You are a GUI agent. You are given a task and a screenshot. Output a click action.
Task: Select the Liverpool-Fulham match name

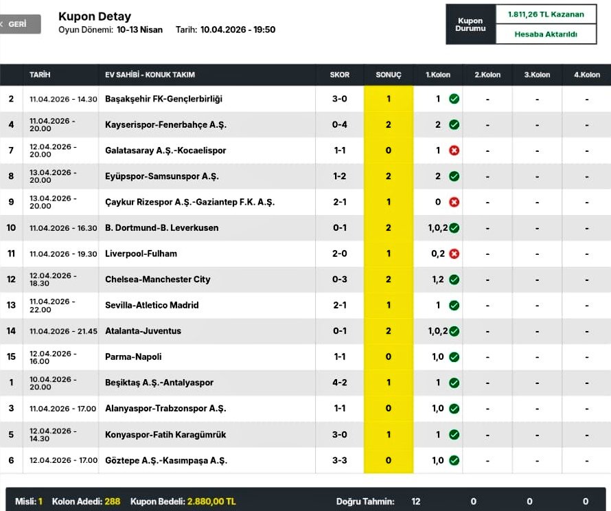point(141,253)
